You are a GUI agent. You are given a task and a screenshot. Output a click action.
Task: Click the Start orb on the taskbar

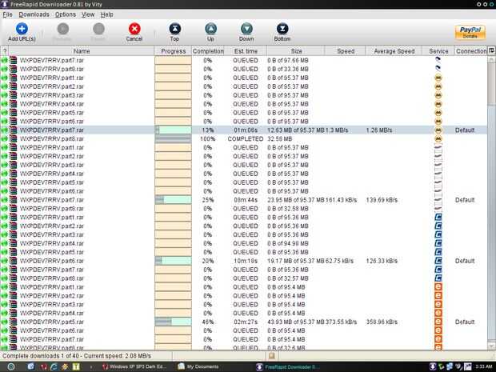pos(11,366)
